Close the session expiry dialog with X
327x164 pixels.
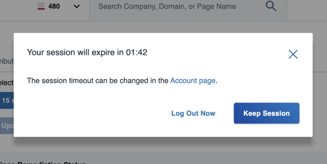[x=293, y=54]
